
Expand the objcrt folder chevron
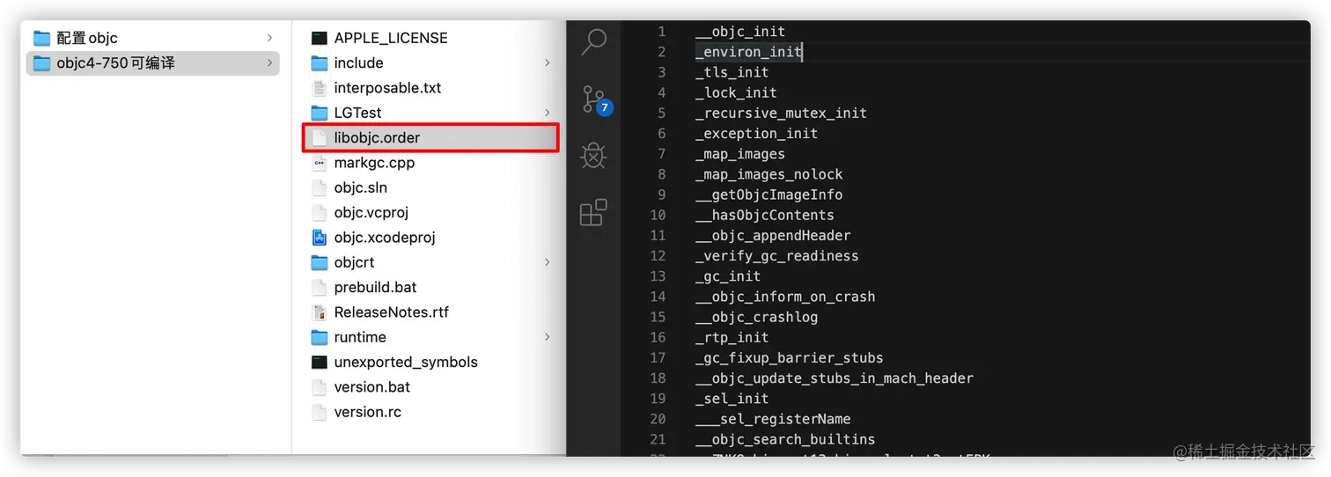(x=547, y=262)
